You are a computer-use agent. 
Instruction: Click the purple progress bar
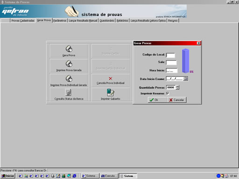click(186, 61)
